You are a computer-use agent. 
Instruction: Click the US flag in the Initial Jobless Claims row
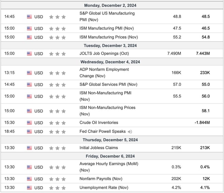pyautogui.click(x=29, y=148)
